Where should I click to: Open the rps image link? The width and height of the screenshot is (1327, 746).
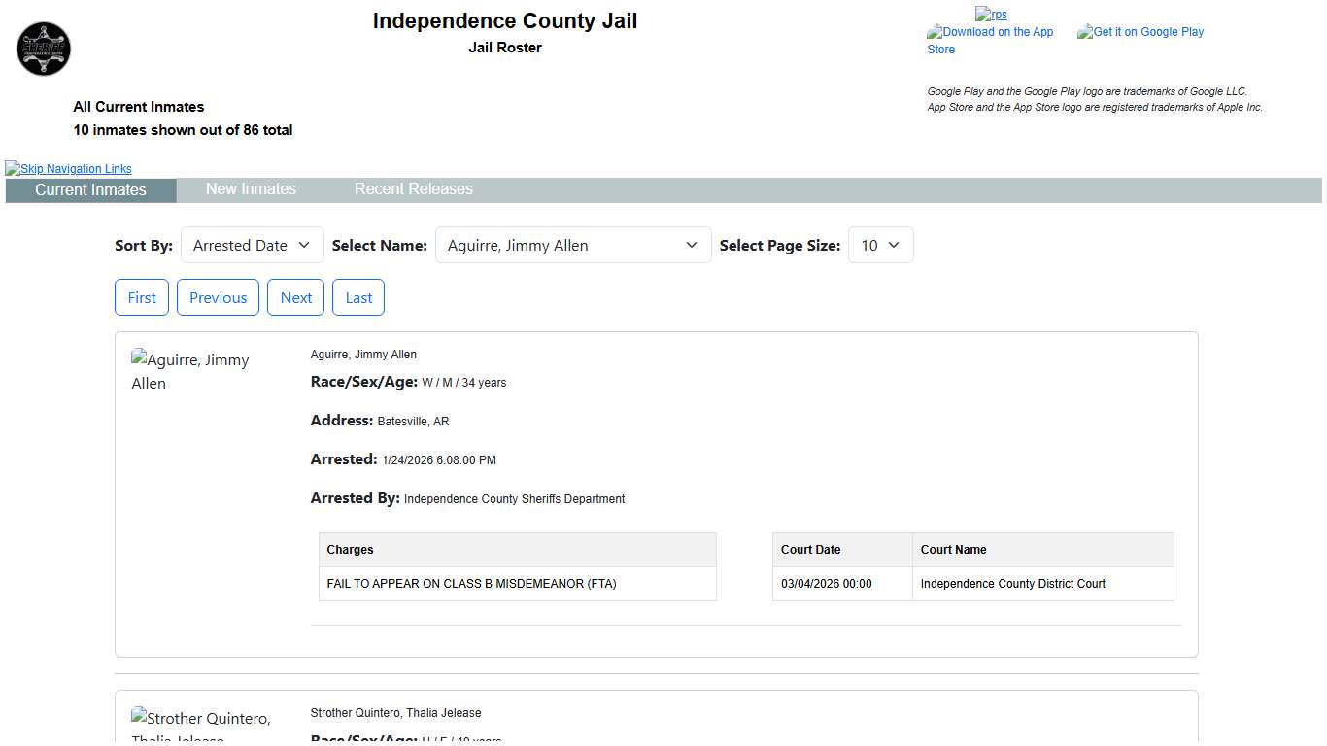(991, 15)
